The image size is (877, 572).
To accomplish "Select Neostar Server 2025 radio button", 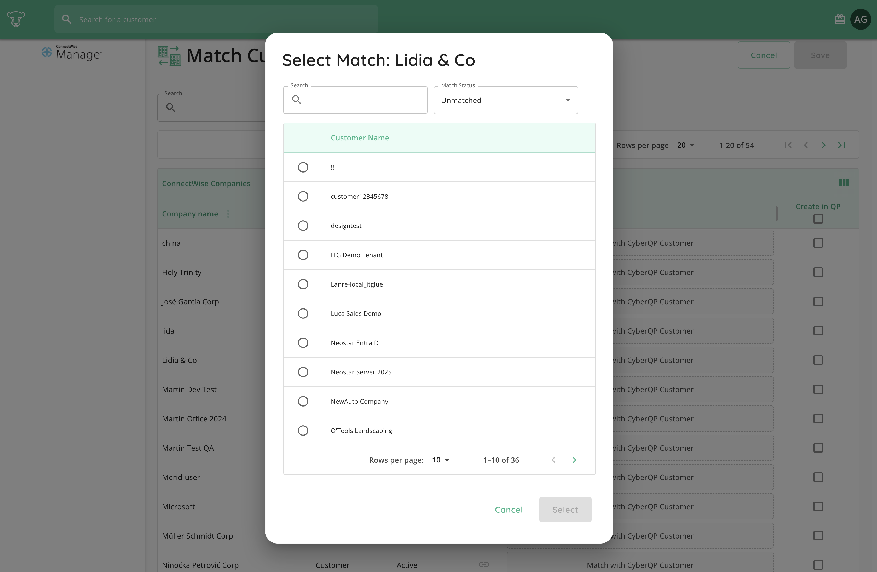I will pos(303,372).
